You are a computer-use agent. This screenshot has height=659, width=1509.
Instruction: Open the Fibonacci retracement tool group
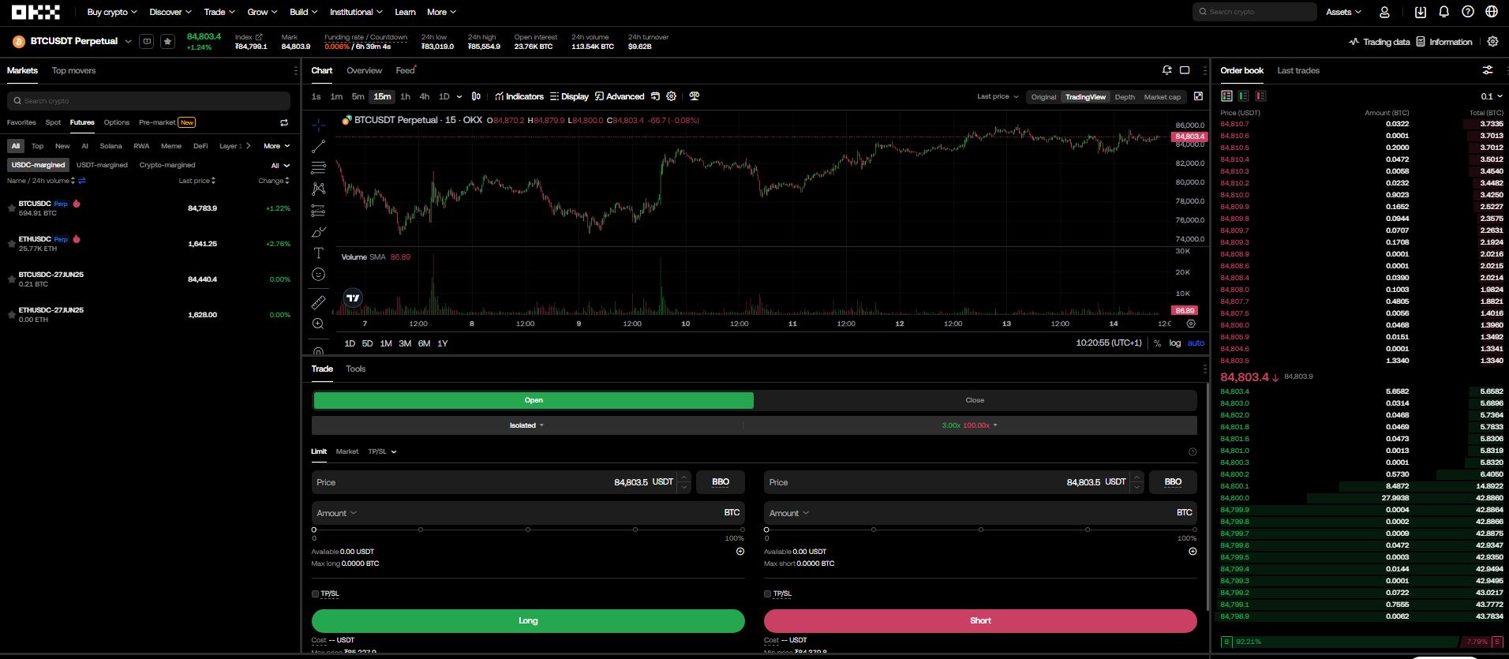tap(318, 168)
